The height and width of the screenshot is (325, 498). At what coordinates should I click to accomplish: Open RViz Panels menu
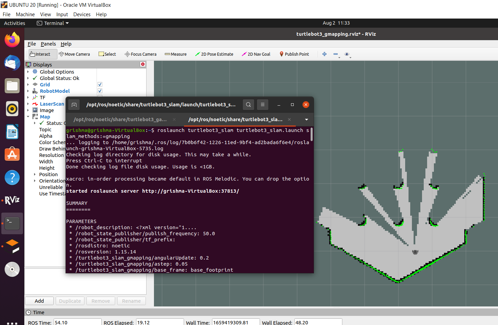point(48,44)
